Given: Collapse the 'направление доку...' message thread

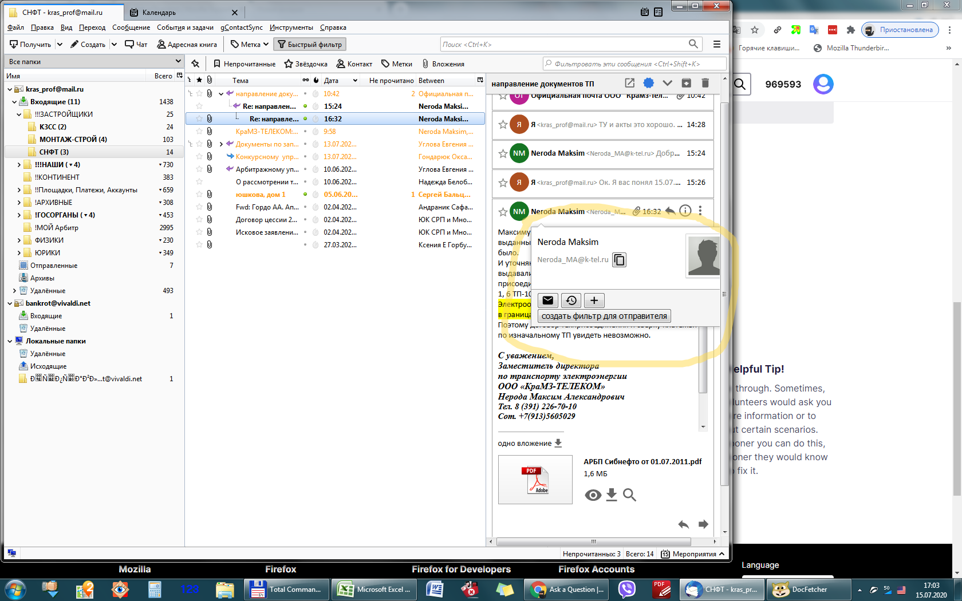Looking at the screenshot, I should click(x=221, y=94).
